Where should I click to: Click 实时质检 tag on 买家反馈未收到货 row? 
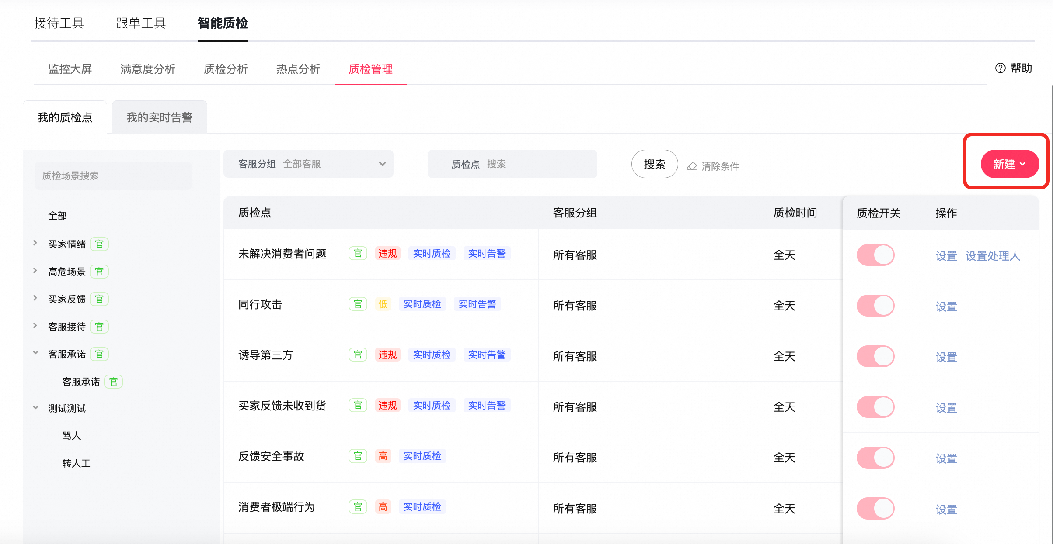tap(432, 406)
